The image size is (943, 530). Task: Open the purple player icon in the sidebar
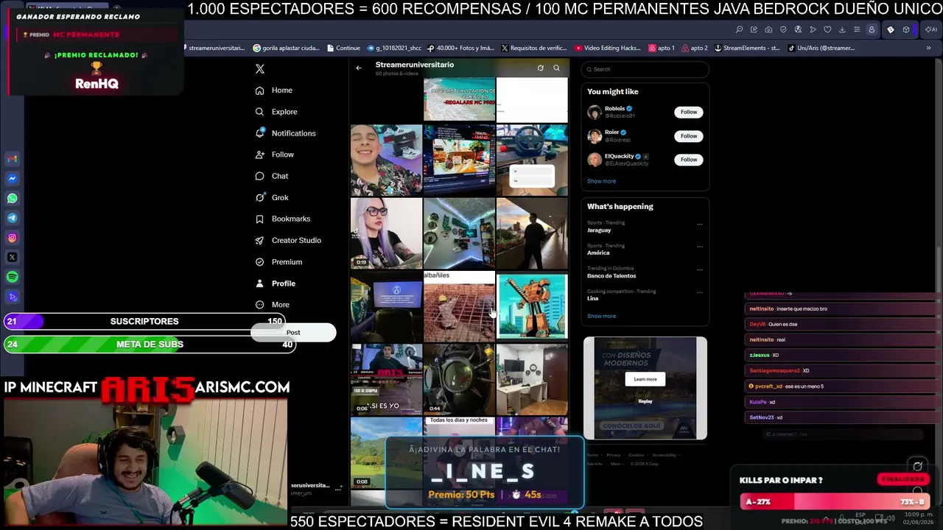(13, 297)
